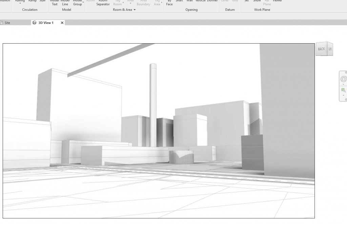
Task: Select the Wall opening tool
Action: coord(189,2)
